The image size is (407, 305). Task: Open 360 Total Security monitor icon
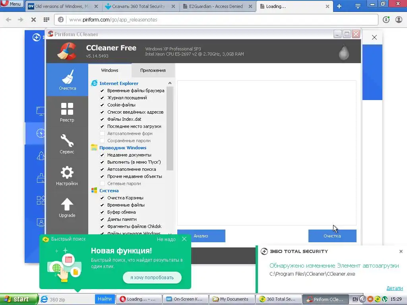point(41,111)
